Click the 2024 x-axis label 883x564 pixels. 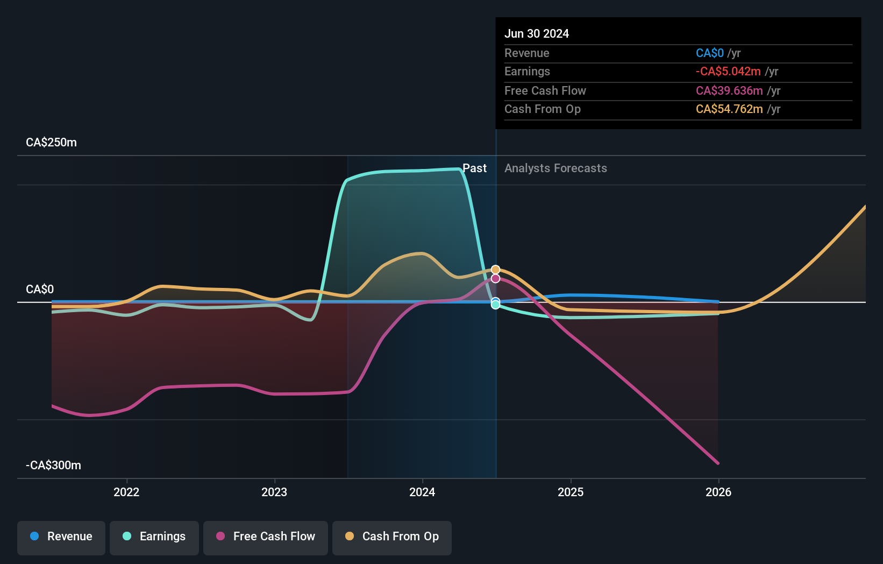coord(422,492)
